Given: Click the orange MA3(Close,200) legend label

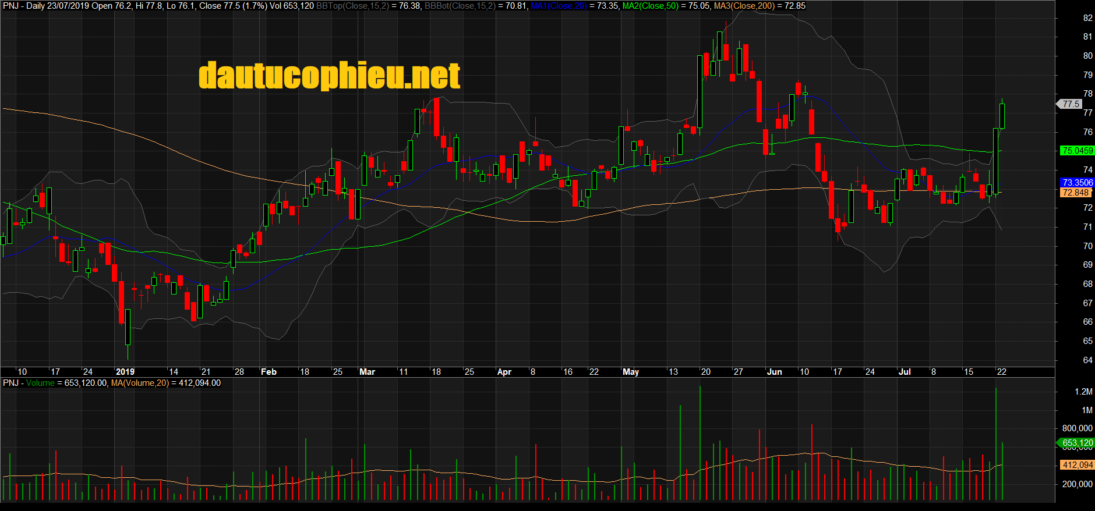Looking at the screenshot, I should [744, 6].
